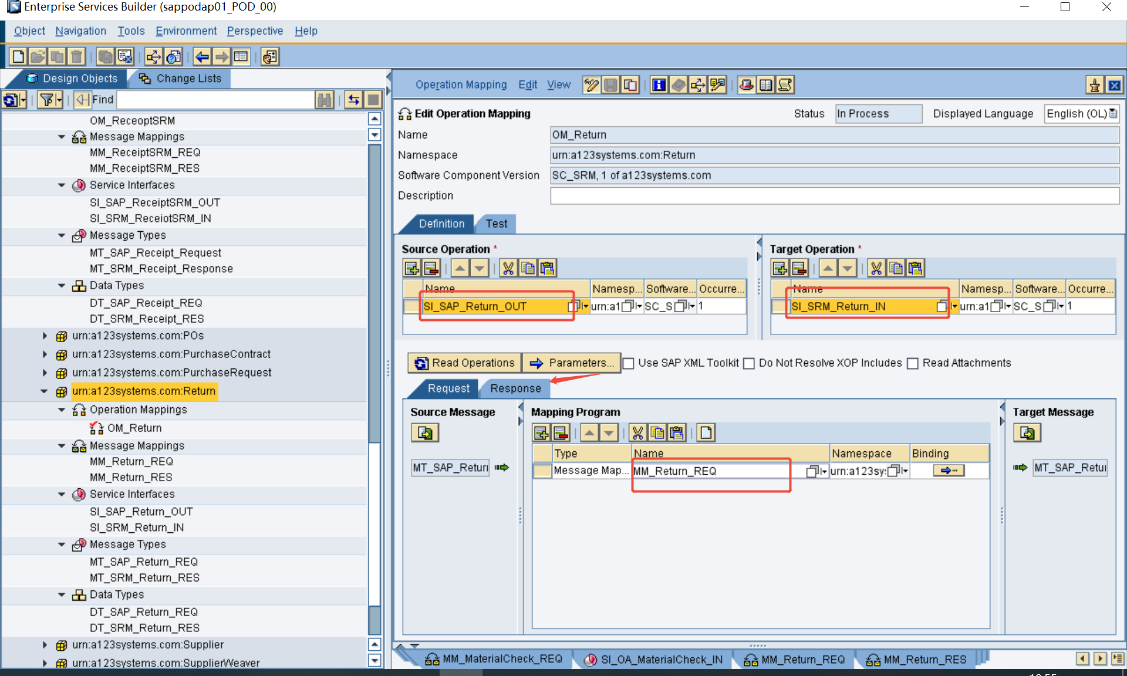Click the red hat icon in mapping toolbar
Viewport: 1127px width, 676px height.
click(746, 85)
